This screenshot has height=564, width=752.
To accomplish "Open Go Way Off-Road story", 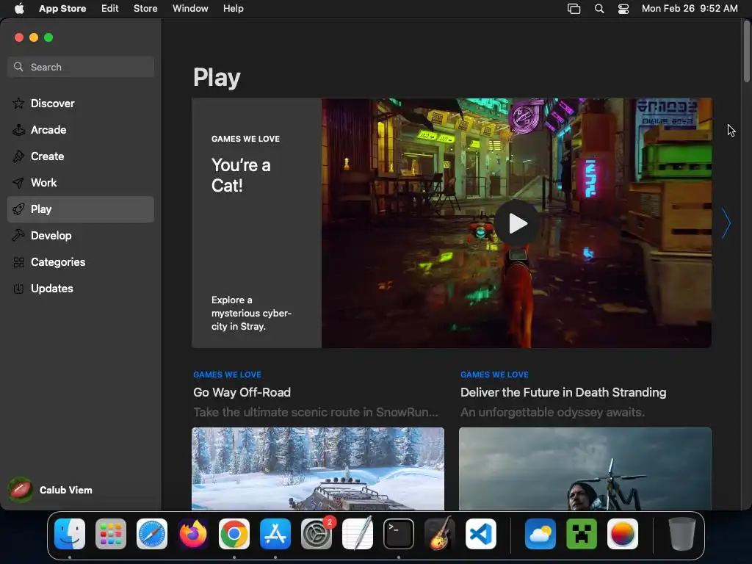I will tap(242, 392).
